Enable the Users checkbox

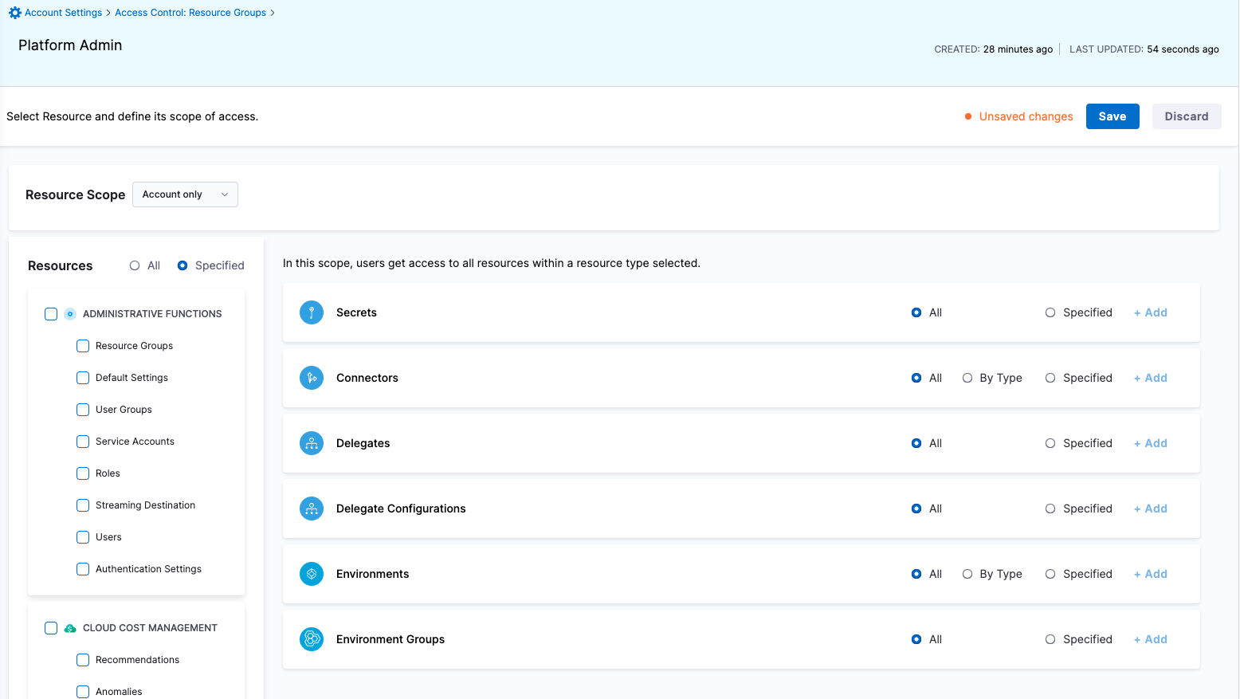[x=83, y=536]
